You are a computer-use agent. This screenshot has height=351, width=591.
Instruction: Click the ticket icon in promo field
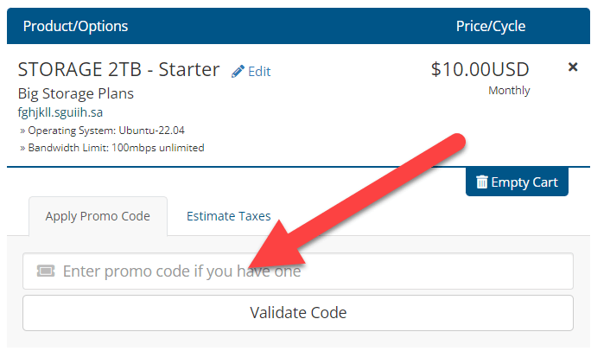[x=46, y=271]
